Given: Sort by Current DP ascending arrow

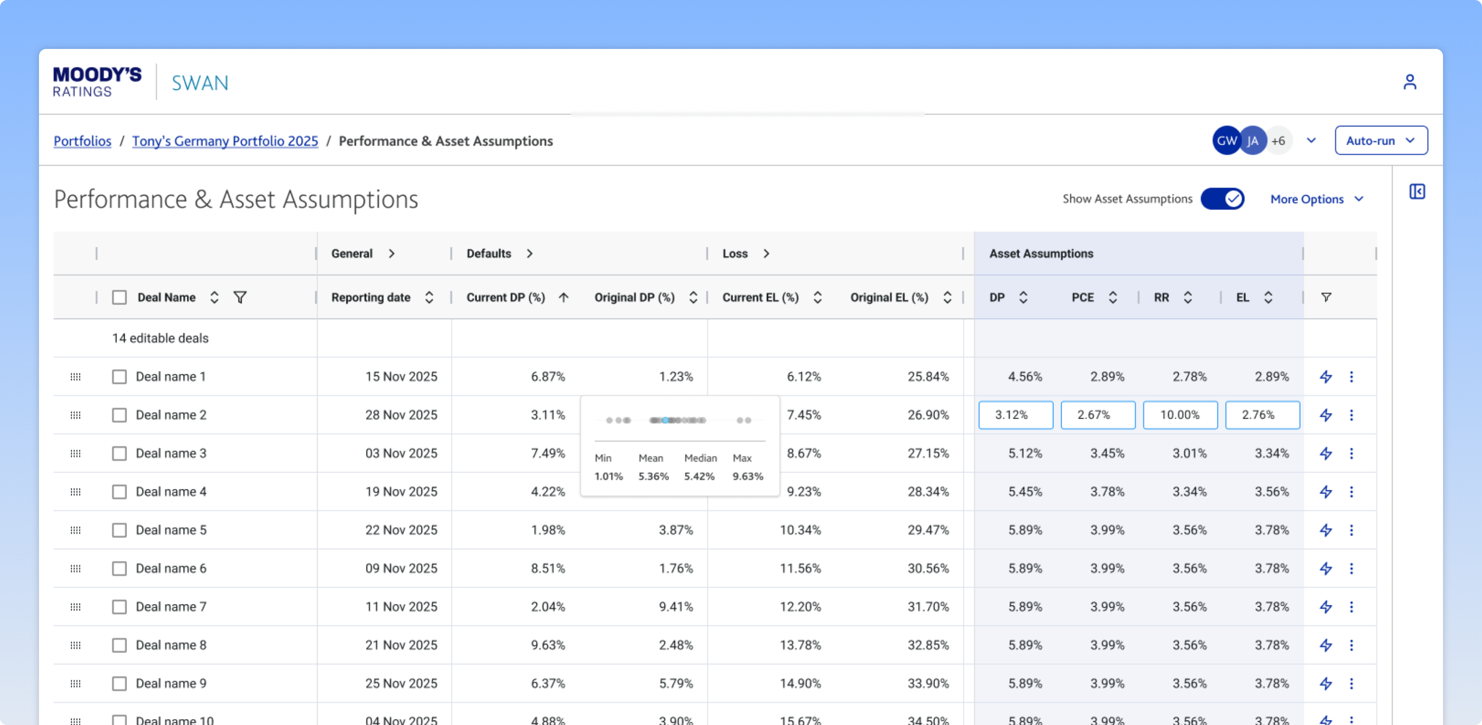Looking at the screenshot, I should pos(563,297).
